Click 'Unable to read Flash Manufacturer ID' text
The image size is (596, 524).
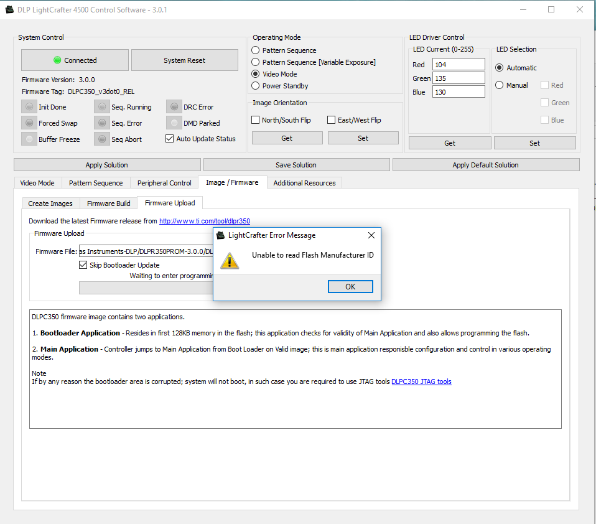pos(313,255)
